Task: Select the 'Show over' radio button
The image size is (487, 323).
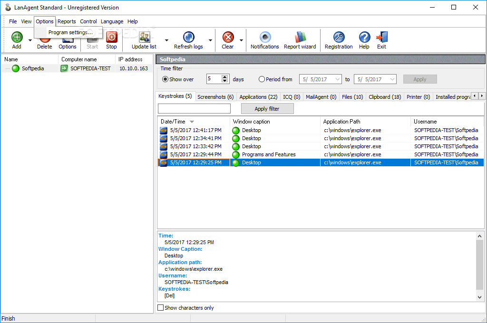Action: click(166, 79)
